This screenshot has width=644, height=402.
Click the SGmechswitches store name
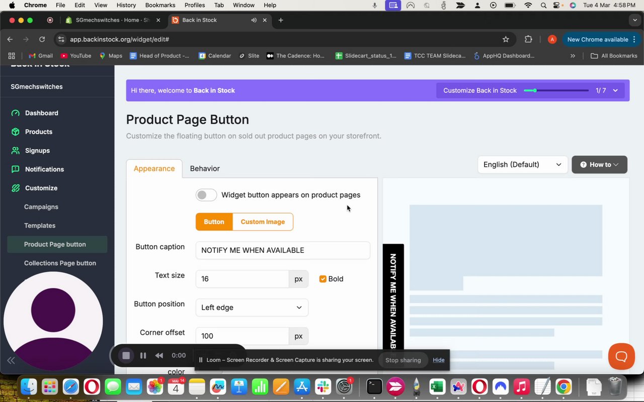coord(37,86)
